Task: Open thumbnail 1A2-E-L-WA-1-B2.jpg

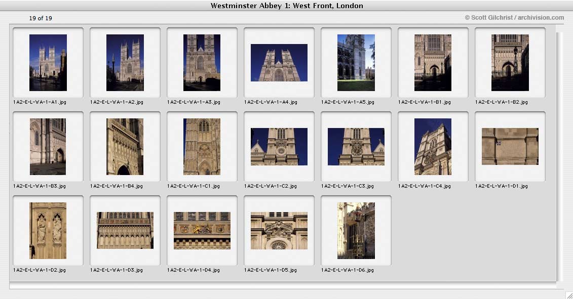Action: (x=510, y=62)
